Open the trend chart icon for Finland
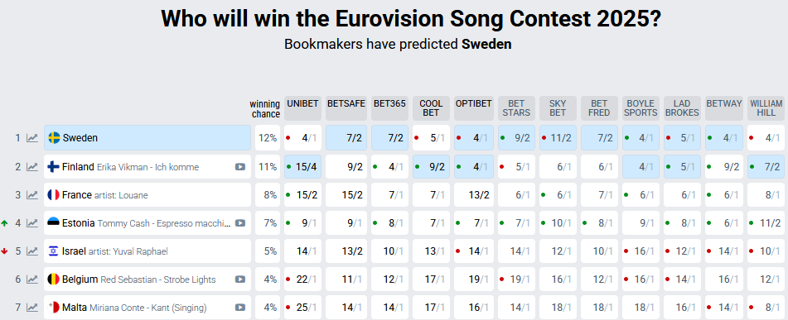This screenshot has width=788, height=320. pos(32,167)
